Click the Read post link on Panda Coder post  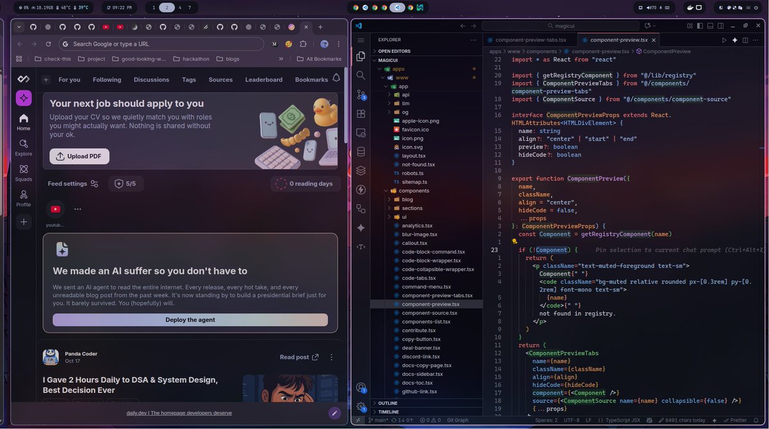(299, 357)
